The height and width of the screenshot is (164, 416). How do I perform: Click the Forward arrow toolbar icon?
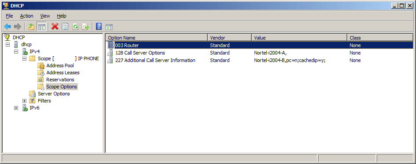point(18,26)
